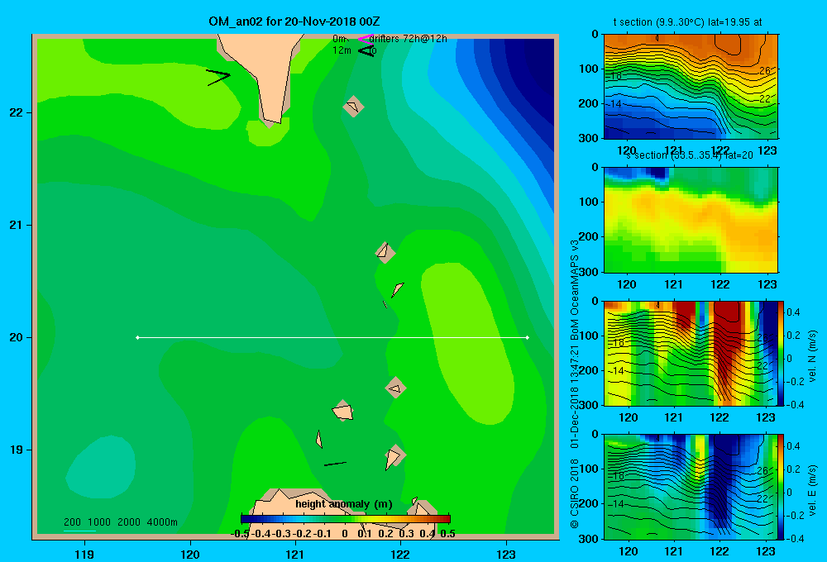Click the short black drifter track near 19N 121.4E
This screenshot has height=562, width=827.
[335, 464]
